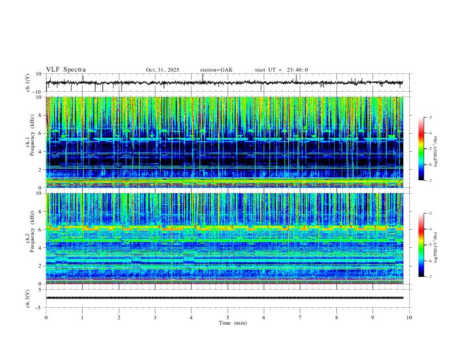Click the "8" kHz tick of ch.2 spectrogram
The width and height of the screenshot is (461, 356).
click(41, 212)
